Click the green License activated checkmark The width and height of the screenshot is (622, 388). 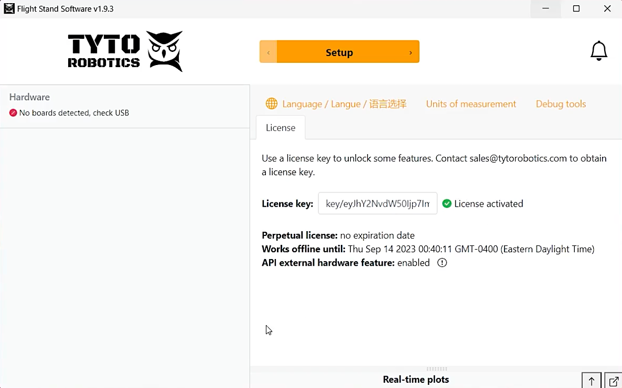click(447, 204)
